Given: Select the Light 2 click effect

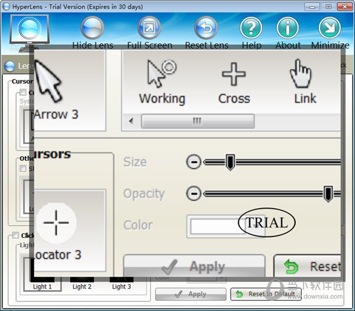Looking at the screenshot, I should coord(82,284).
